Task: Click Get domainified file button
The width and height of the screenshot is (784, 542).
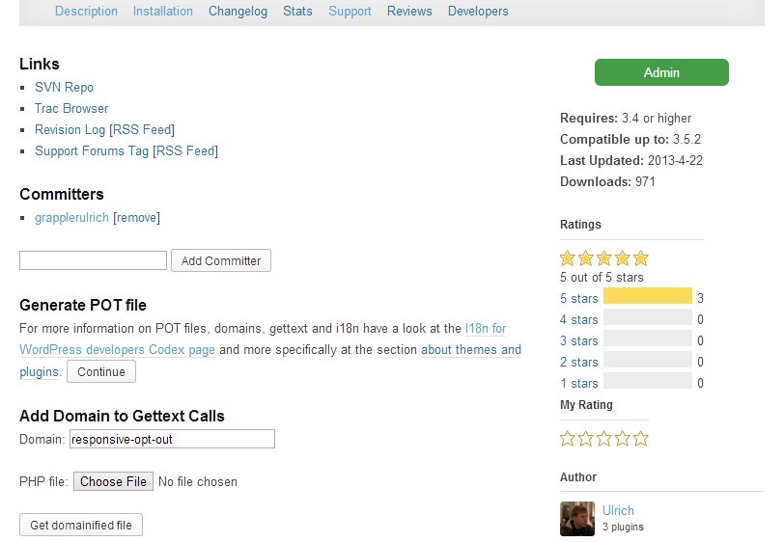Action: (81, 525)
